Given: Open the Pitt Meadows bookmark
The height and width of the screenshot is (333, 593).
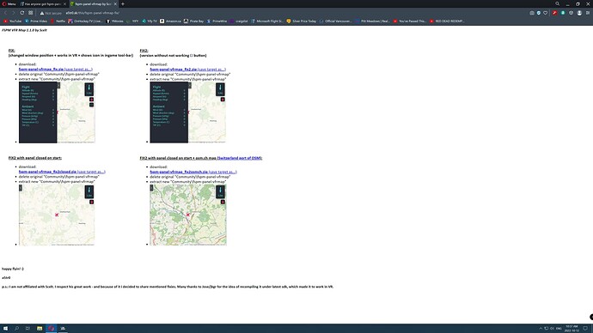Looking at the screenshot, I should tap(372, 21).
